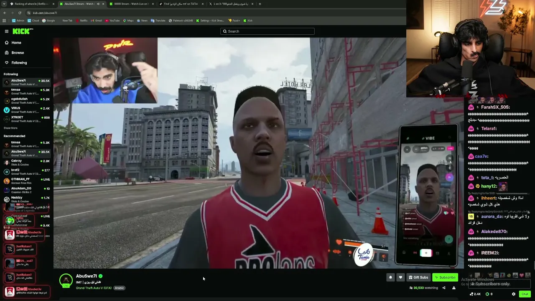Click aurora_da username in chat
This screenshot has height=301, width=535.
pos(492,217)
